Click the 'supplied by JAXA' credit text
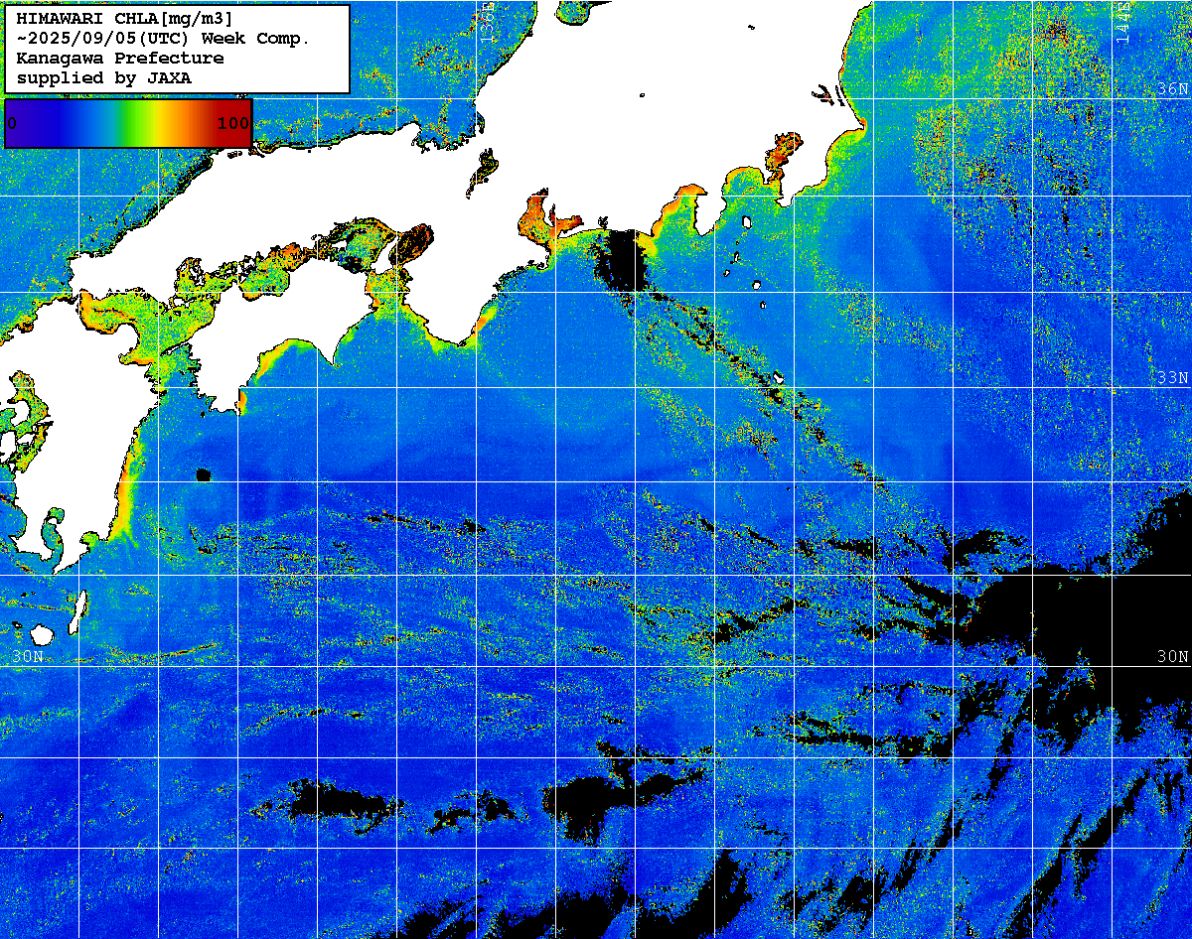The image size is (1192, 939). pos(104,77)
